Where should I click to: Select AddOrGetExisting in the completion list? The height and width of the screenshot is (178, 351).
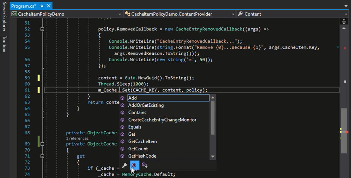coord(146,105)
